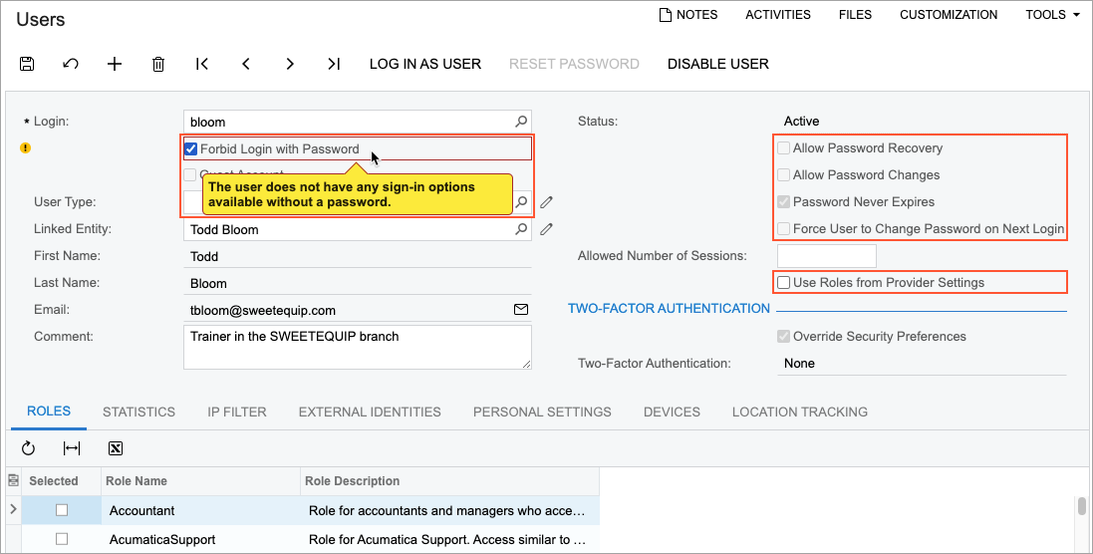Go to last record arrow icon
This screenshot has height=554, width=1093.
pyautogui.click(x=334, y=64)
